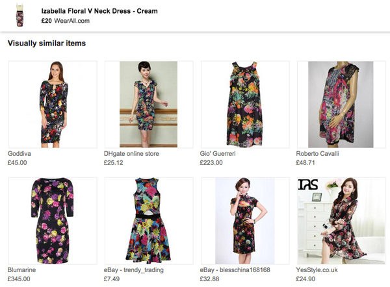This screenshot has height=287, width=390.
Task: Click the YesStyle.co.uk dress photo
Action: [x=341, y=220]
